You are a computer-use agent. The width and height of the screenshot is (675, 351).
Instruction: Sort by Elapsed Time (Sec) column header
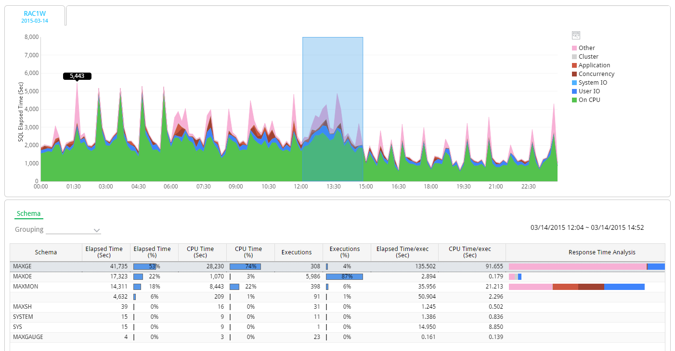(x=106, y=252)
